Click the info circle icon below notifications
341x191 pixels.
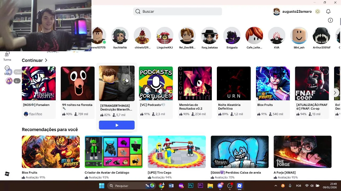point(330,20)
